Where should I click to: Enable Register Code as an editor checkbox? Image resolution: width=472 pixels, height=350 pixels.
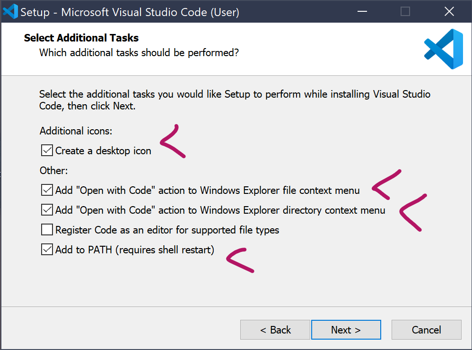(x=47, y=230)
